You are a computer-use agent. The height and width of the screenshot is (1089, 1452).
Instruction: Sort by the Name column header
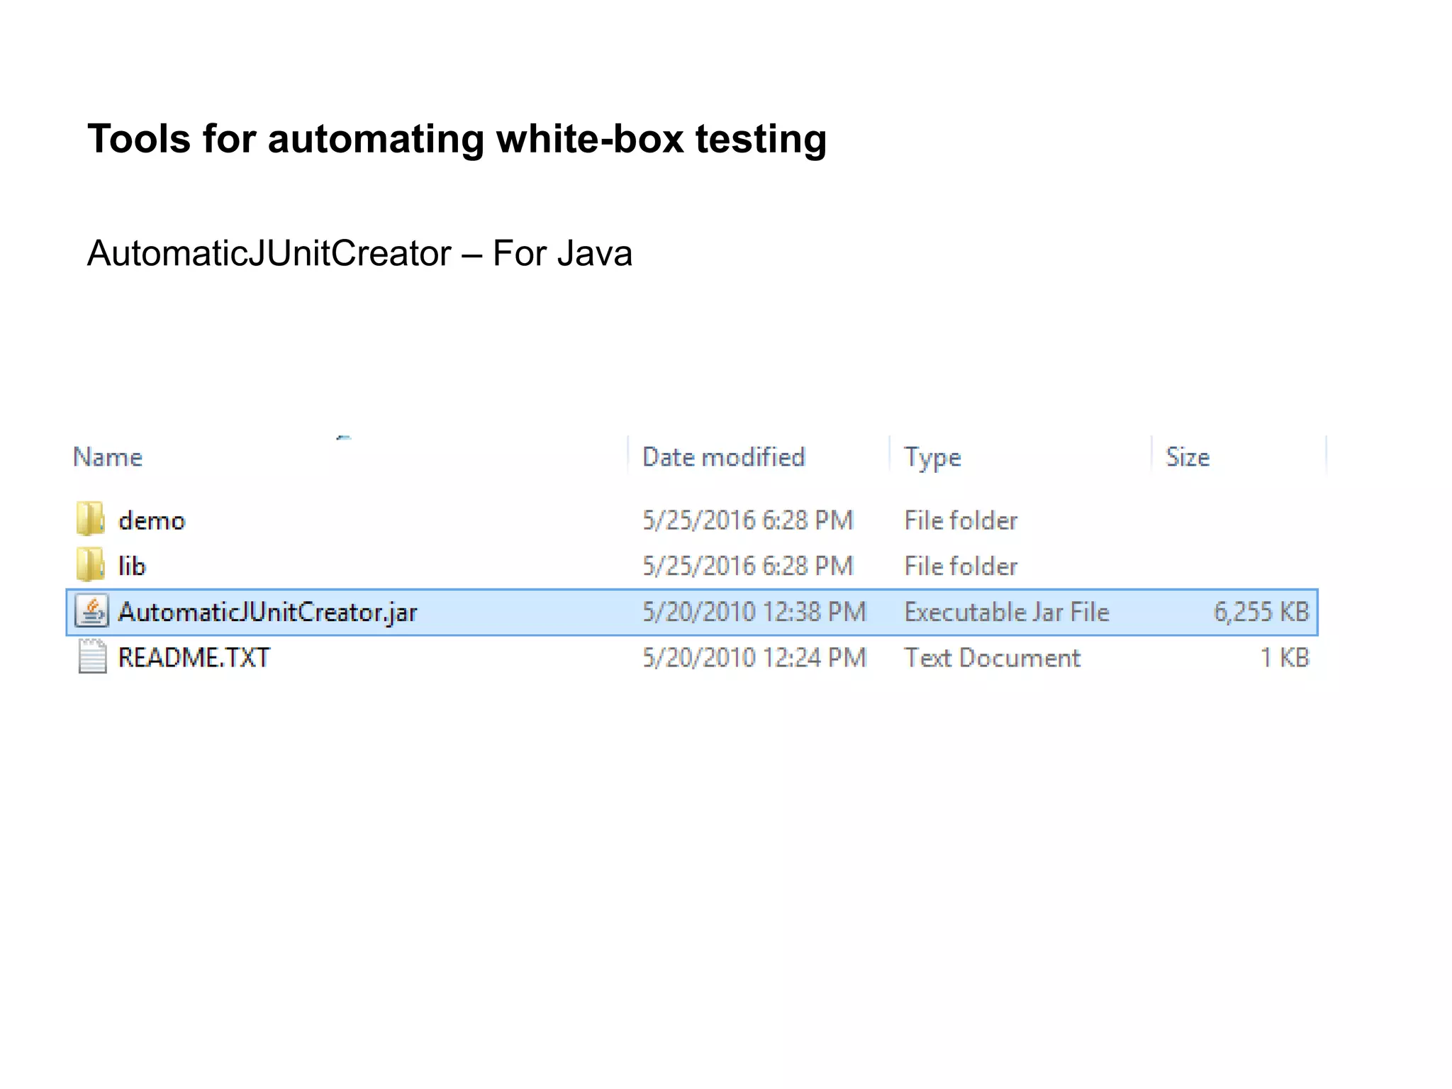[x=108, y=457]
